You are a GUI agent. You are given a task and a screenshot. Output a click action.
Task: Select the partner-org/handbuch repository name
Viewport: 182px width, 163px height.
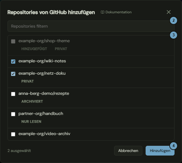pyautogui.click(x=41, y=114)
